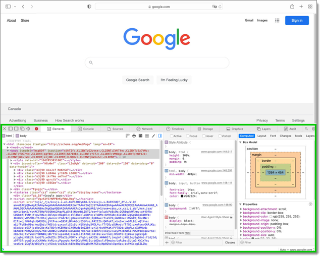Screen dimensions: 322x258
Task: Toggle print media styles icon
Action: pyautogui.click(x=134, y=136)
